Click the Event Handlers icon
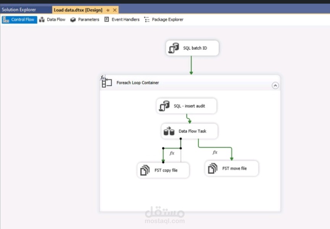This screenshot has width=330, height=229. click(107, 19)
